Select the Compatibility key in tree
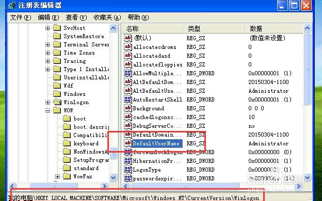The width and height of the screenshot is (322, 201). tap(90, 135)
